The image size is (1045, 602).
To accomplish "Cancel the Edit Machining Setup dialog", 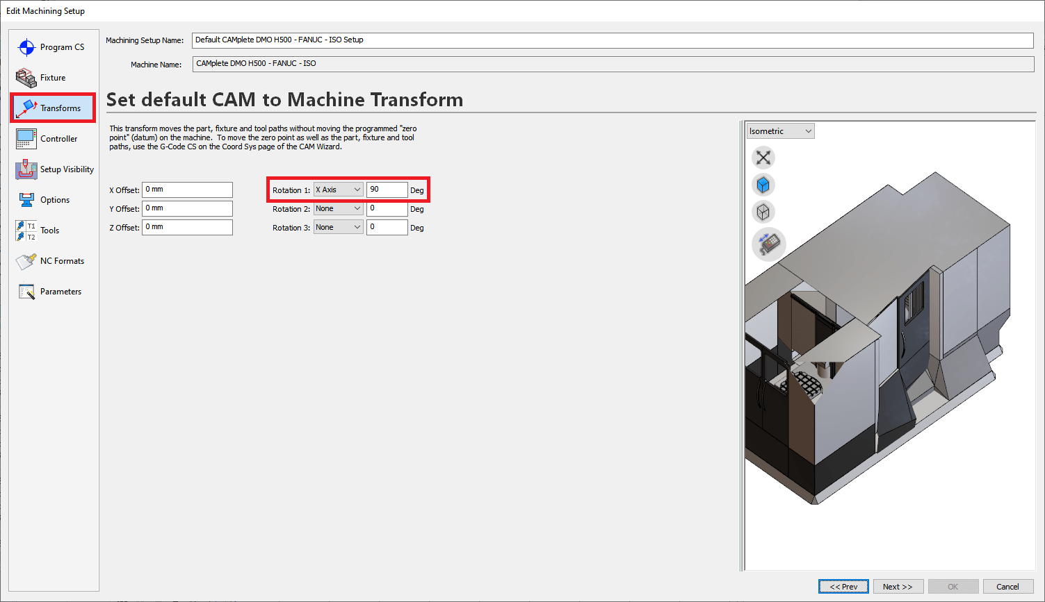I will pyautogui.click(x=1007, y=587).
